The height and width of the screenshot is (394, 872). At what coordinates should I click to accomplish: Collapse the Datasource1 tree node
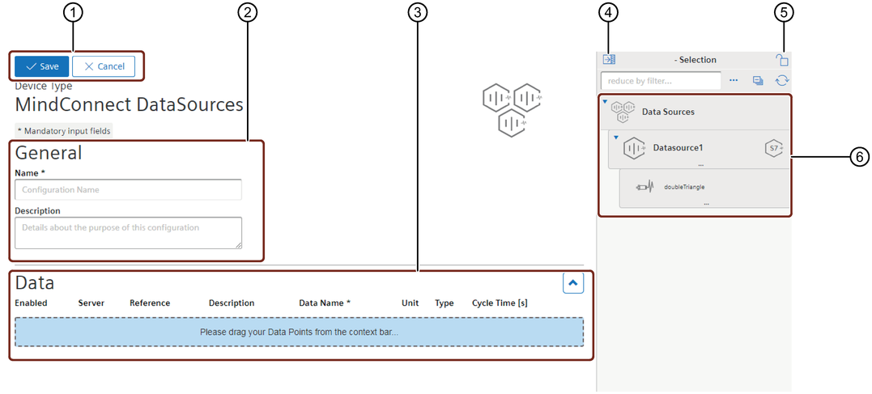coord(615,138)
